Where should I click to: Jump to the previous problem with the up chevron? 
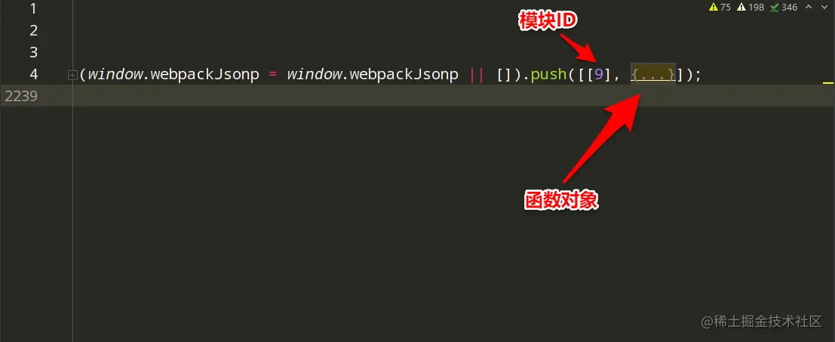click(809, 7)
